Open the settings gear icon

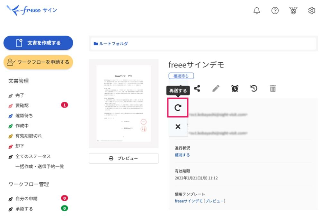click(x=312, y=10)
